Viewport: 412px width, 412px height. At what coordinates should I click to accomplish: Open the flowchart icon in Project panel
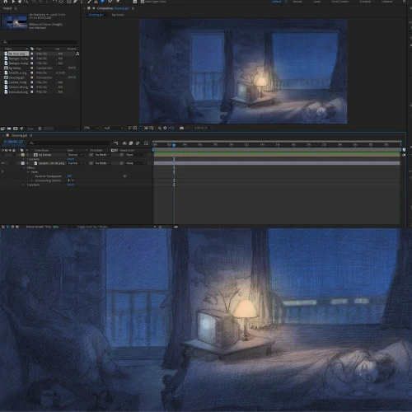(77, 54)
